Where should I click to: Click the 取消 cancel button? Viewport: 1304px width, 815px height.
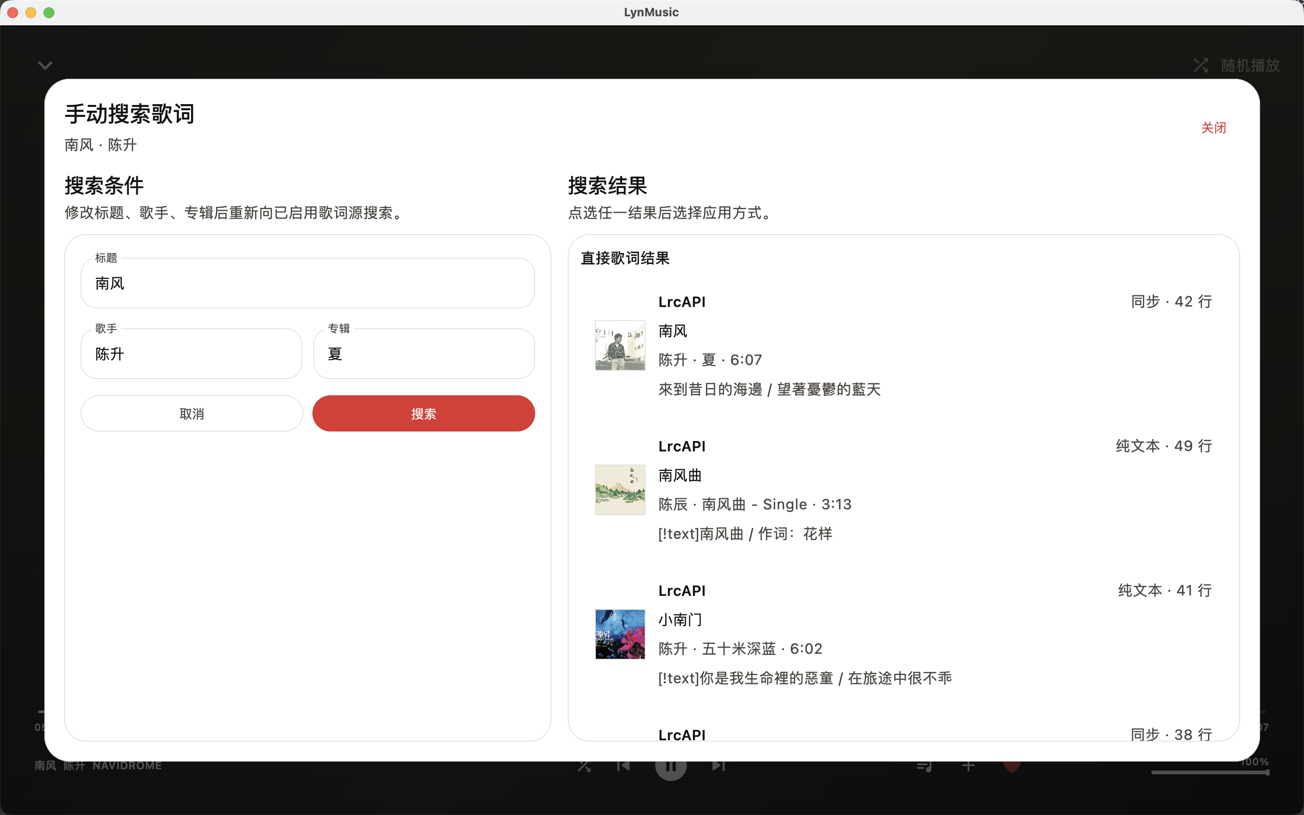tap(192, 413)
